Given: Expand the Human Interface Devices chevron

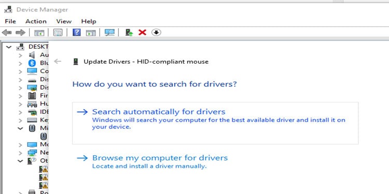Looking at the screenshot, I should (20, 104).
